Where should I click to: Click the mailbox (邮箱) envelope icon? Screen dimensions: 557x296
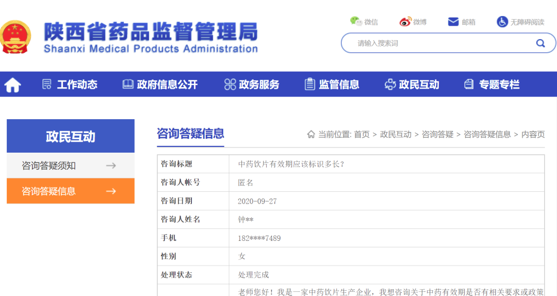point(453,22)
